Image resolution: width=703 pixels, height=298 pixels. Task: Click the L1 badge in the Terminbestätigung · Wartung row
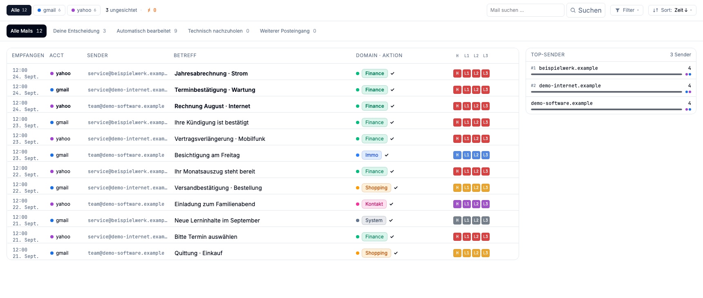(467, 90)
